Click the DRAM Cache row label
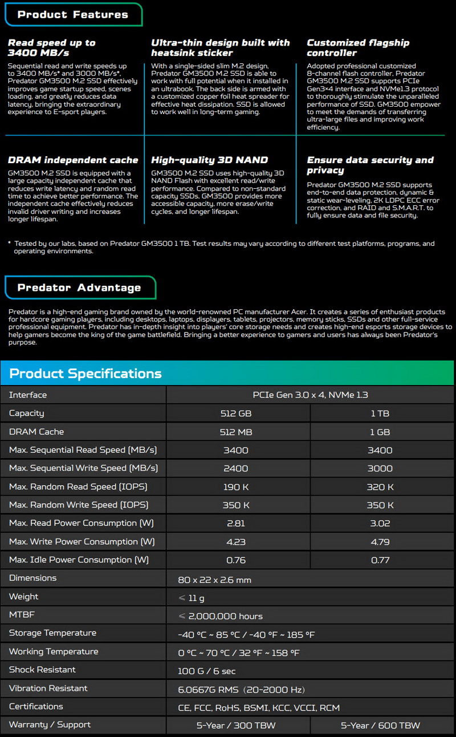Screen dimensions: 456x737 pos(36,432)
